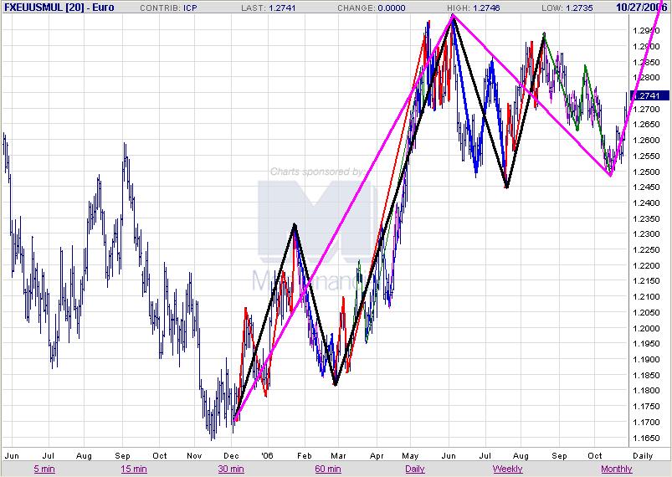The width and height of the screenshot is (672, 477).
Task: Select the LOW: 1.2735 header value
Action: pyautogui.click(x=567, y=8)
